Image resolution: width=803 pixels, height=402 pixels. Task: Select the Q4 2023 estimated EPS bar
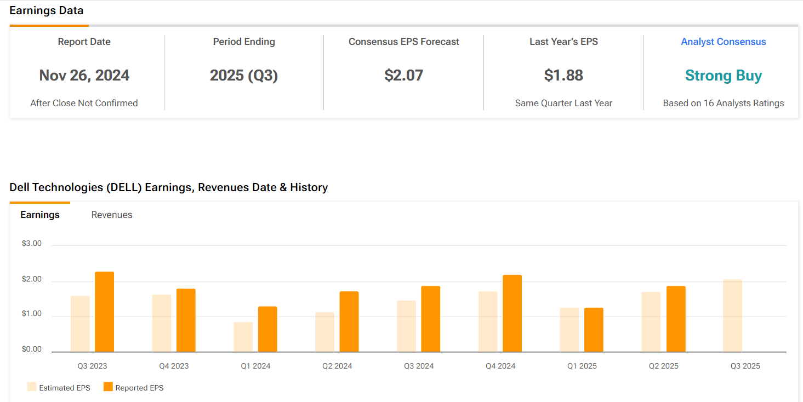[162, 323]
